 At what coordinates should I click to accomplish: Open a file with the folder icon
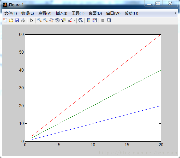11,20
